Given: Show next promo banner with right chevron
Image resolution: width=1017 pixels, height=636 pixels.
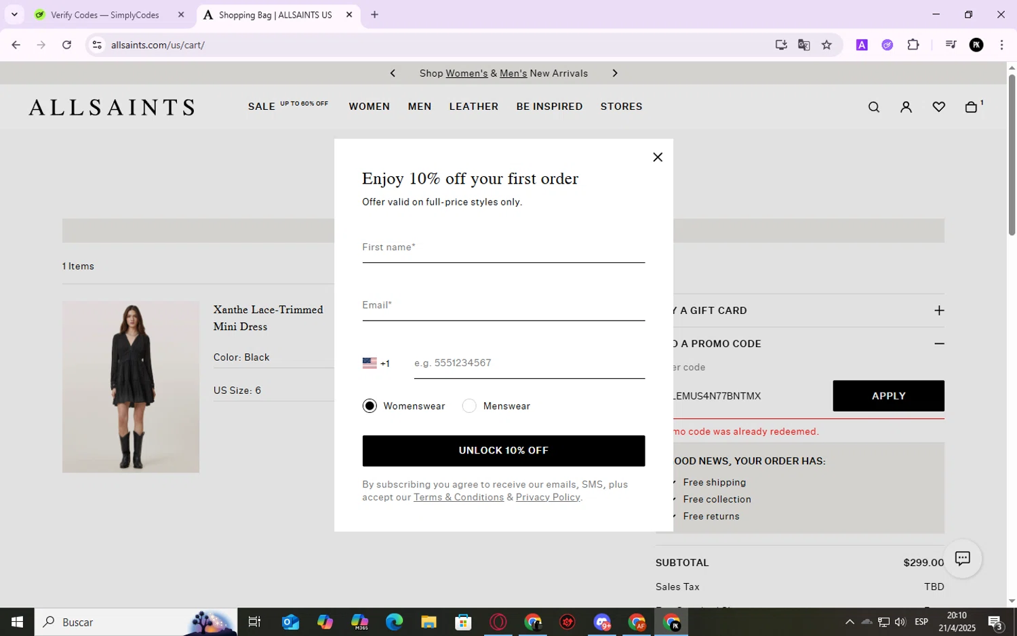Looking at the screenshot, I should point(615,73).
